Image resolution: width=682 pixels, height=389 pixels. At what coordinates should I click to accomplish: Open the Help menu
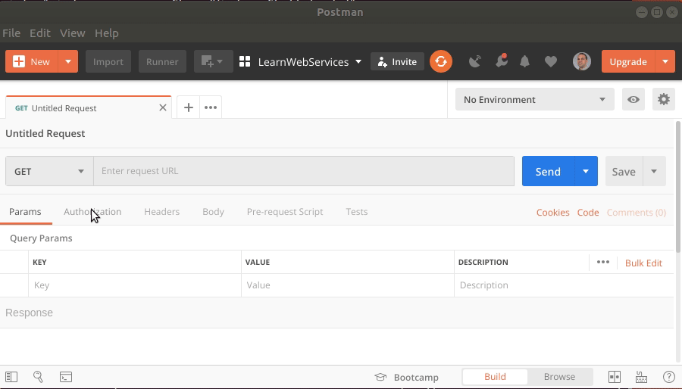pyautogui.click(x=107, y=33)
